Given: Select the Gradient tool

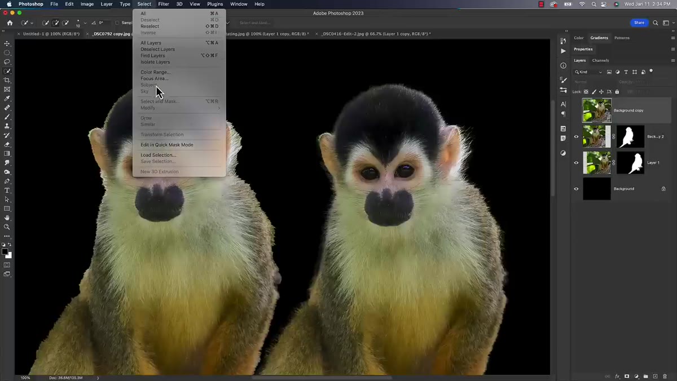Looking at the screenshot, I should click(7, 153).
